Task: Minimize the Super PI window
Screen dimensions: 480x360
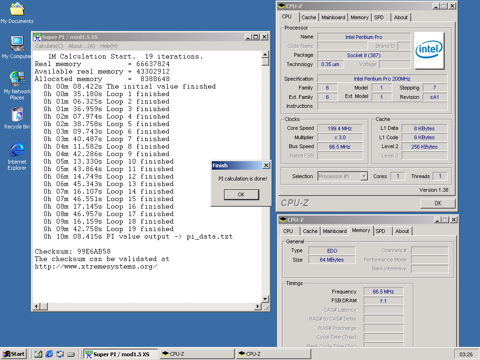Action: tap(248, 37)
